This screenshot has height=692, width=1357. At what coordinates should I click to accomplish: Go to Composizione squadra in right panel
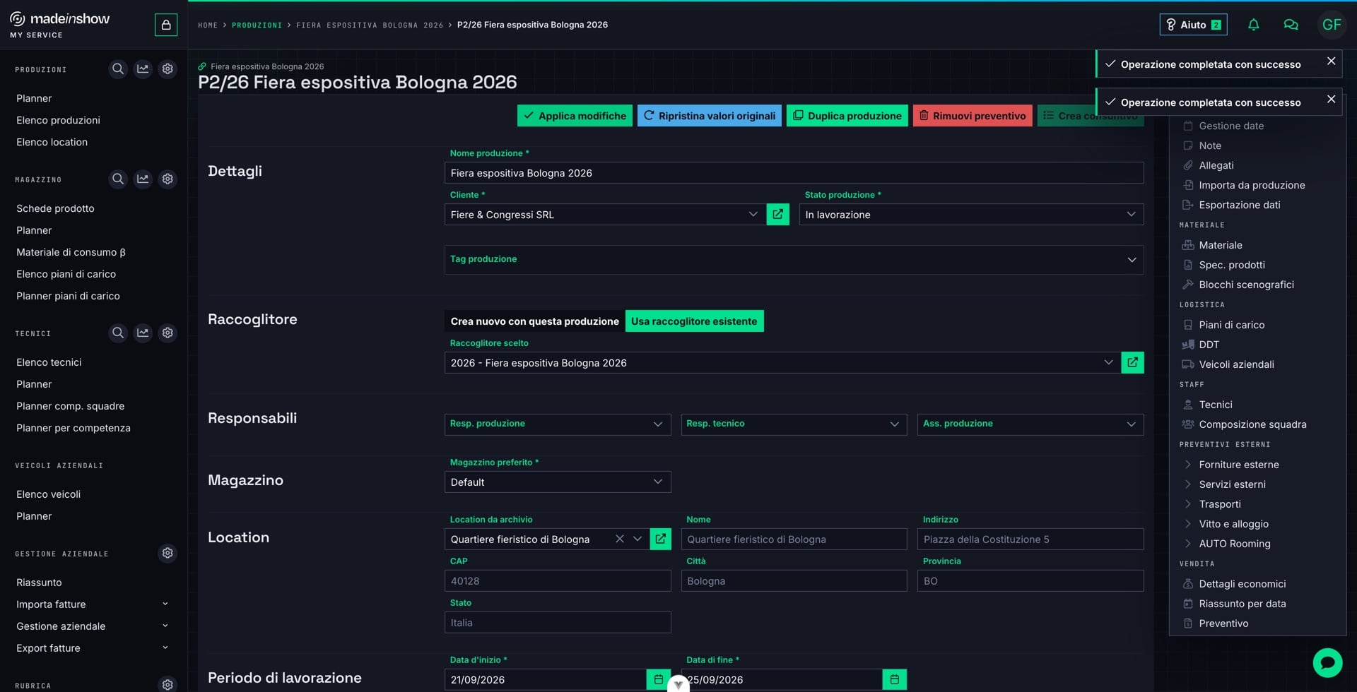(1252, 424)
